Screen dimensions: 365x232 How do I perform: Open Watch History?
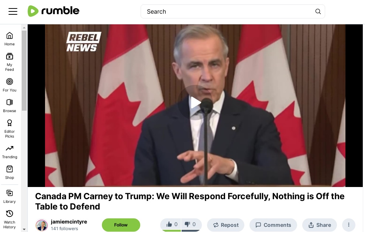click(x=10, y=219)
